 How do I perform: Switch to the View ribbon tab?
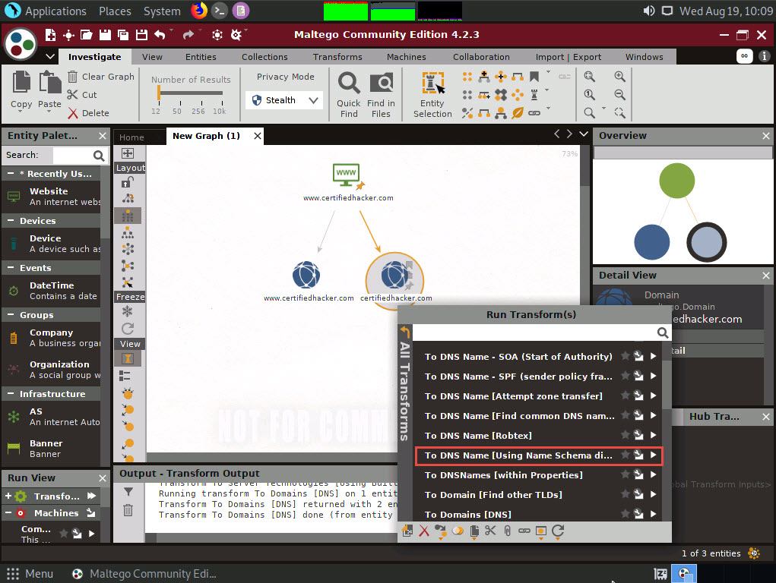tap(152, 57)
